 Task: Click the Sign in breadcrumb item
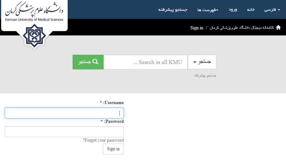[x=197, y=28]
